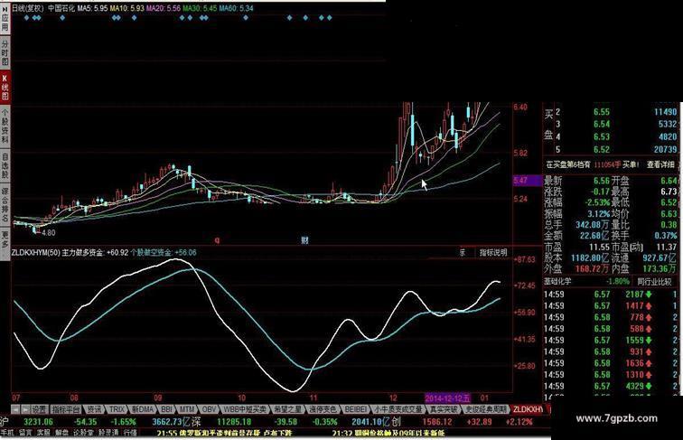Viewport: 683px width, 440px height.
Task: Click the 行情 item in bottom status bar
Action: (x=130, y=433)
